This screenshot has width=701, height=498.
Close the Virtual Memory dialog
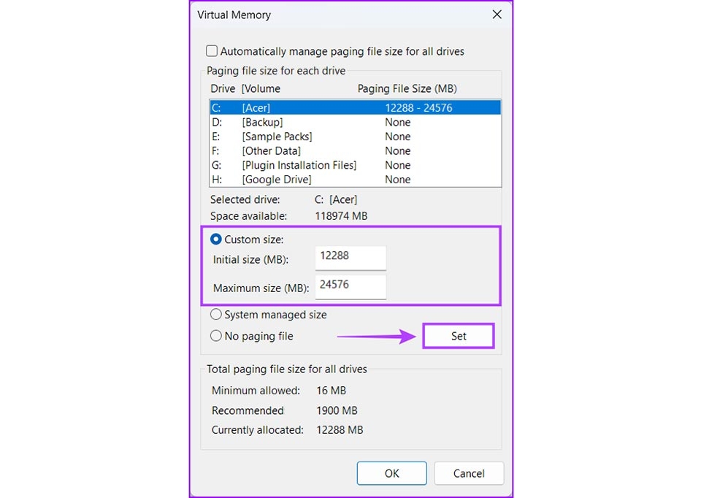pos(497,14)
